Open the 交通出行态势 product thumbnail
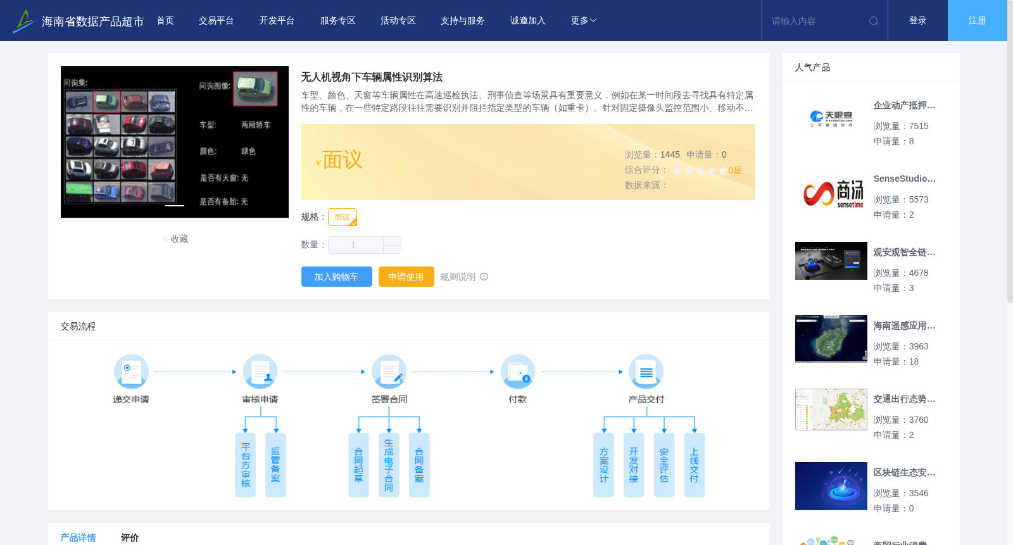Screen dimensions: 1013x545 click(x=831, y=410)
